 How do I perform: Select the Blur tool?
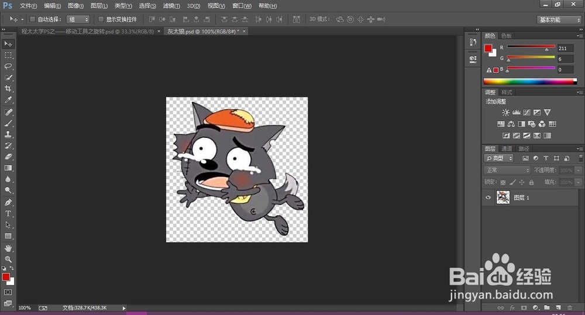pyautogui.click(x=8, y=179)
